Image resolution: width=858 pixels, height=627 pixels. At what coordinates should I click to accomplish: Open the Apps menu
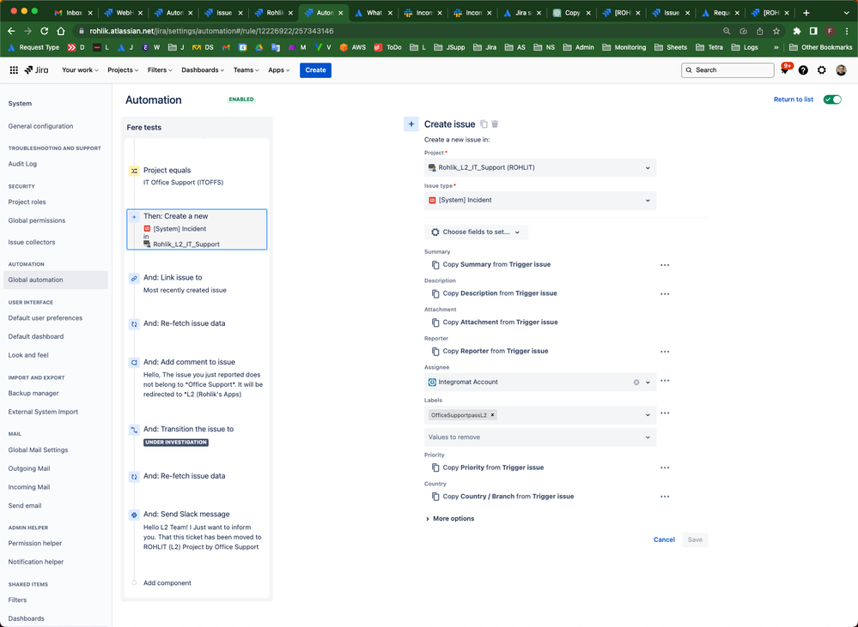coord(278,70)
